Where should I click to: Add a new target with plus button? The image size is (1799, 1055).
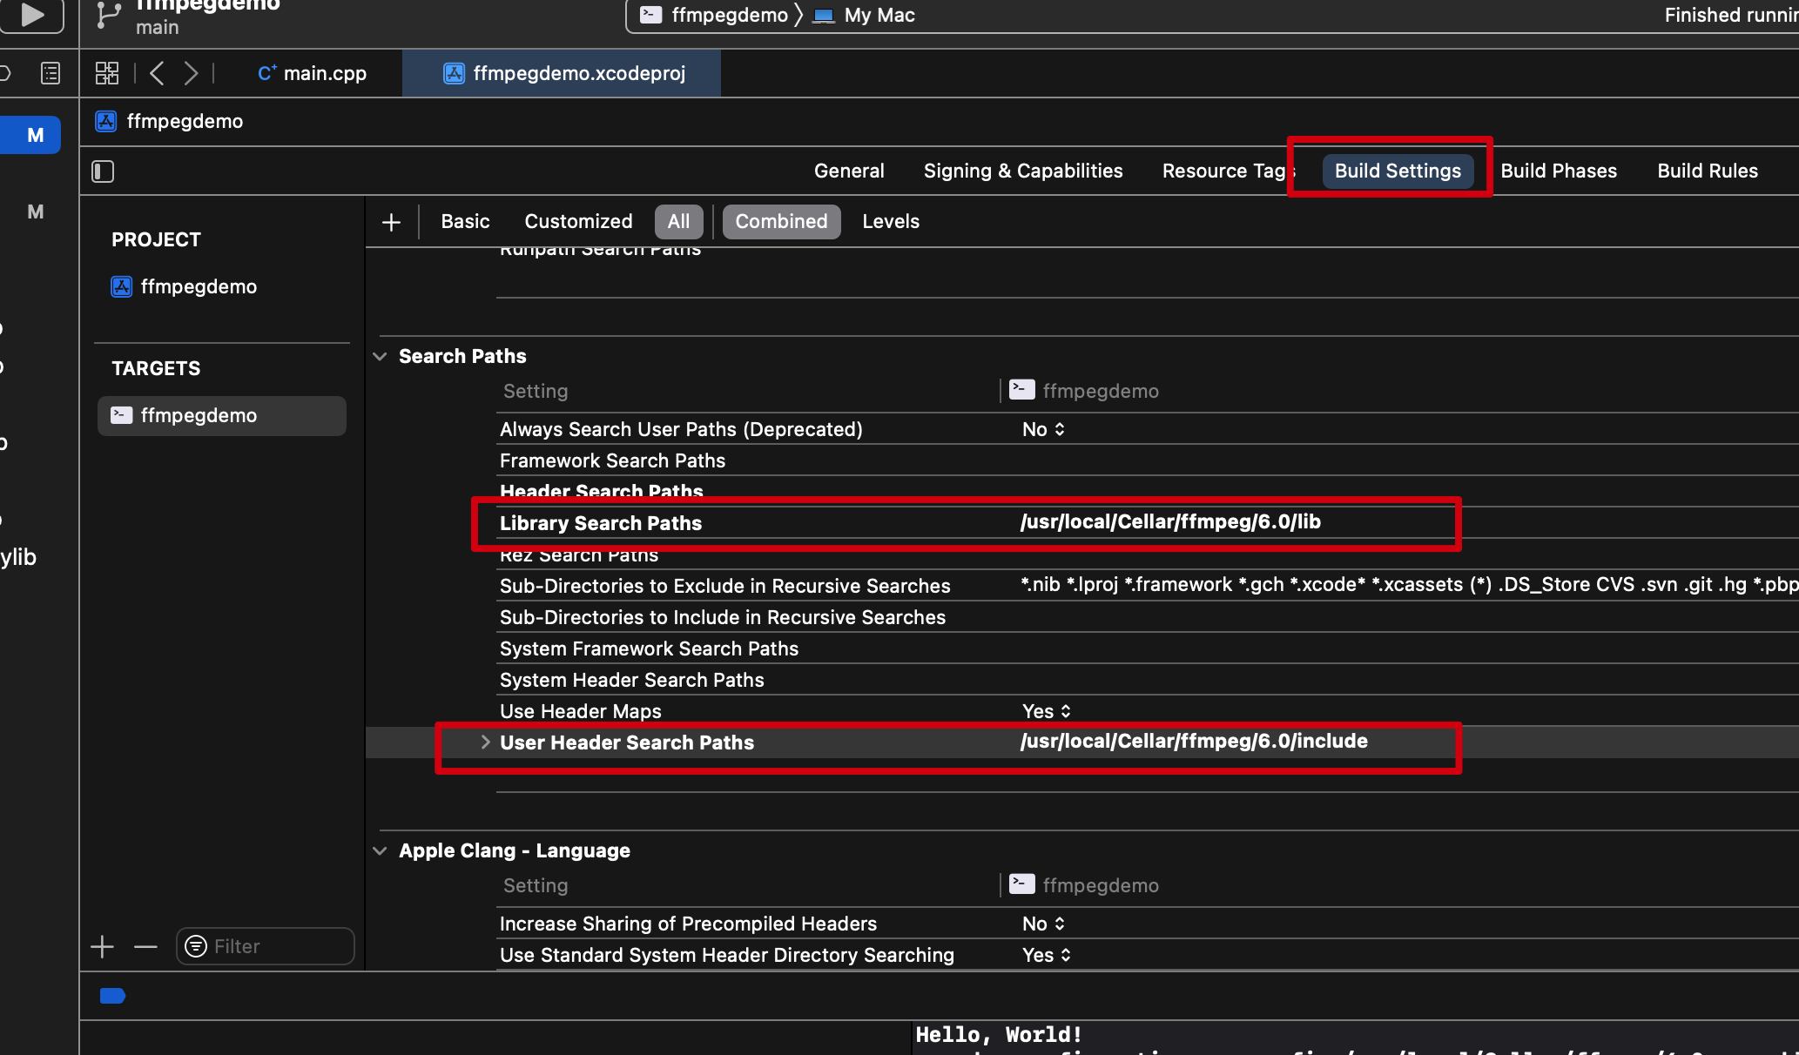103,946
